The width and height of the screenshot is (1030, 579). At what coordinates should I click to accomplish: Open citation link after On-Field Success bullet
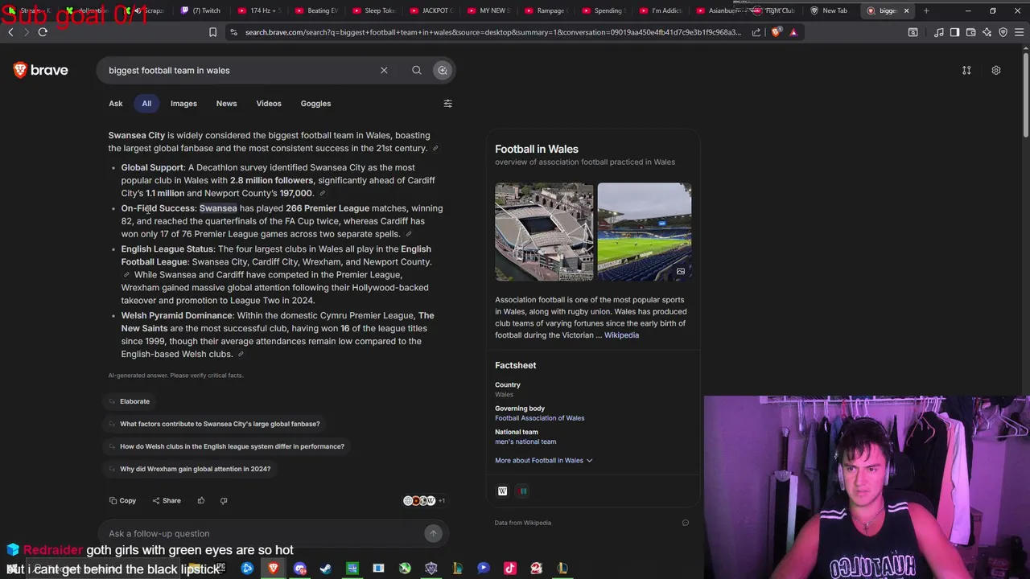pyautogui.click(x=409, y=235)
